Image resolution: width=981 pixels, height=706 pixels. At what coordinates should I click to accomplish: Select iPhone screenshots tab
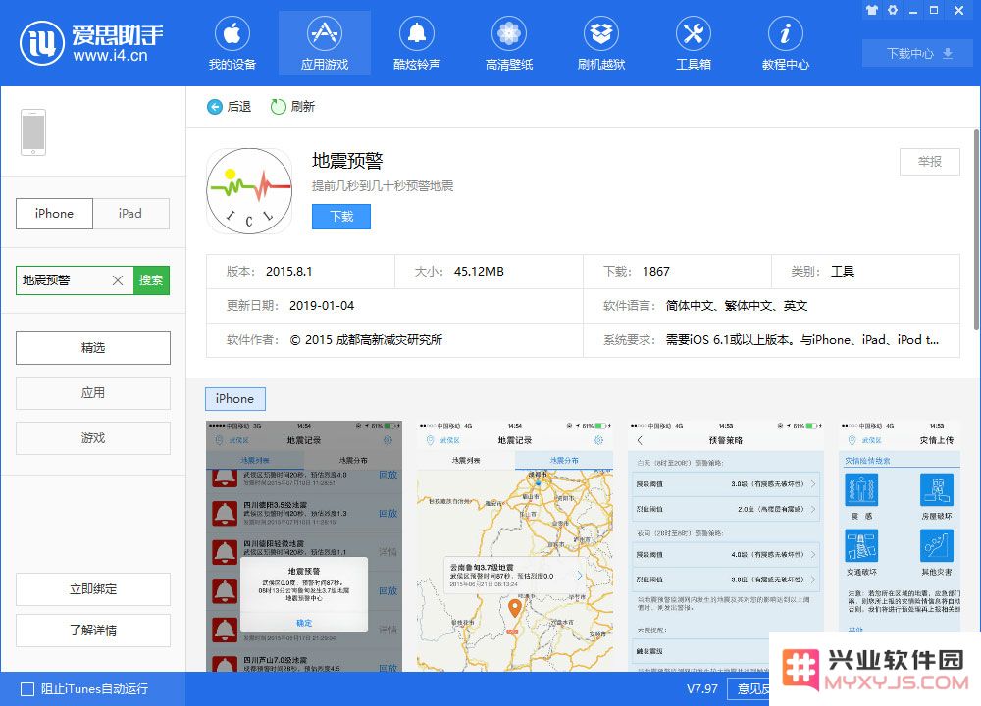point(235,399)
